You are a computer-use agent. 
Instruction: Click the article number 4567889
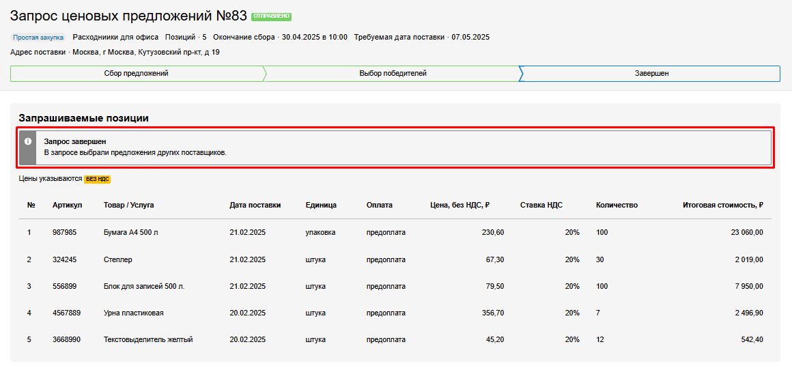[66, 313]
